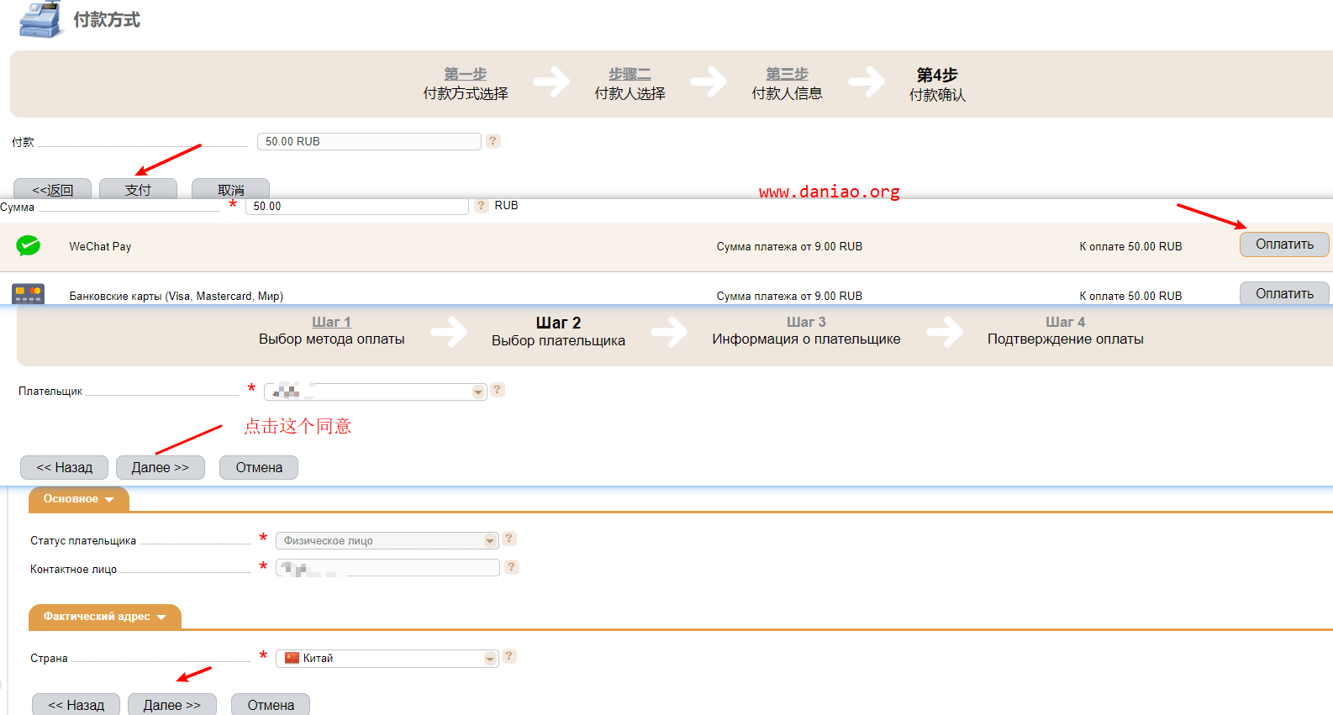Viewport: 1333px width, 715px height.
Task: Click help icon beside Контактное лицо field
Action: (512, 567)
